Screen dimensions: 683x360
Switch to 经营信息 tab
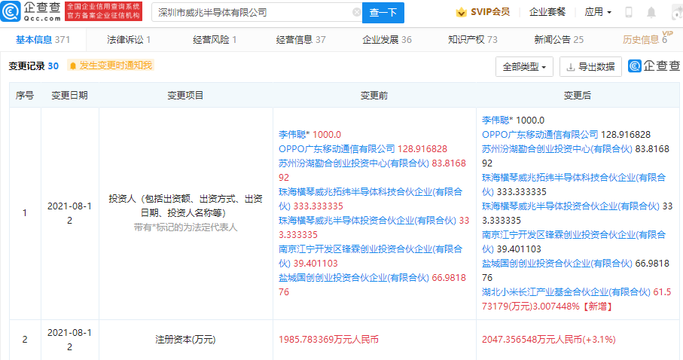point(301,40)
